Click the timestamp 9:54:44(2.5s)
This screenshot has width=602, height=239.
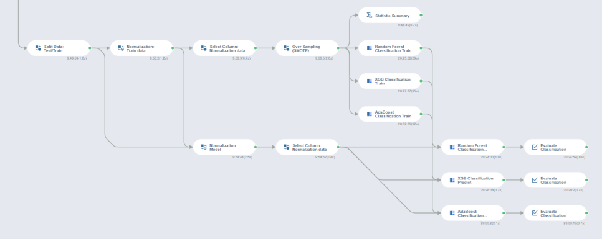242,157
